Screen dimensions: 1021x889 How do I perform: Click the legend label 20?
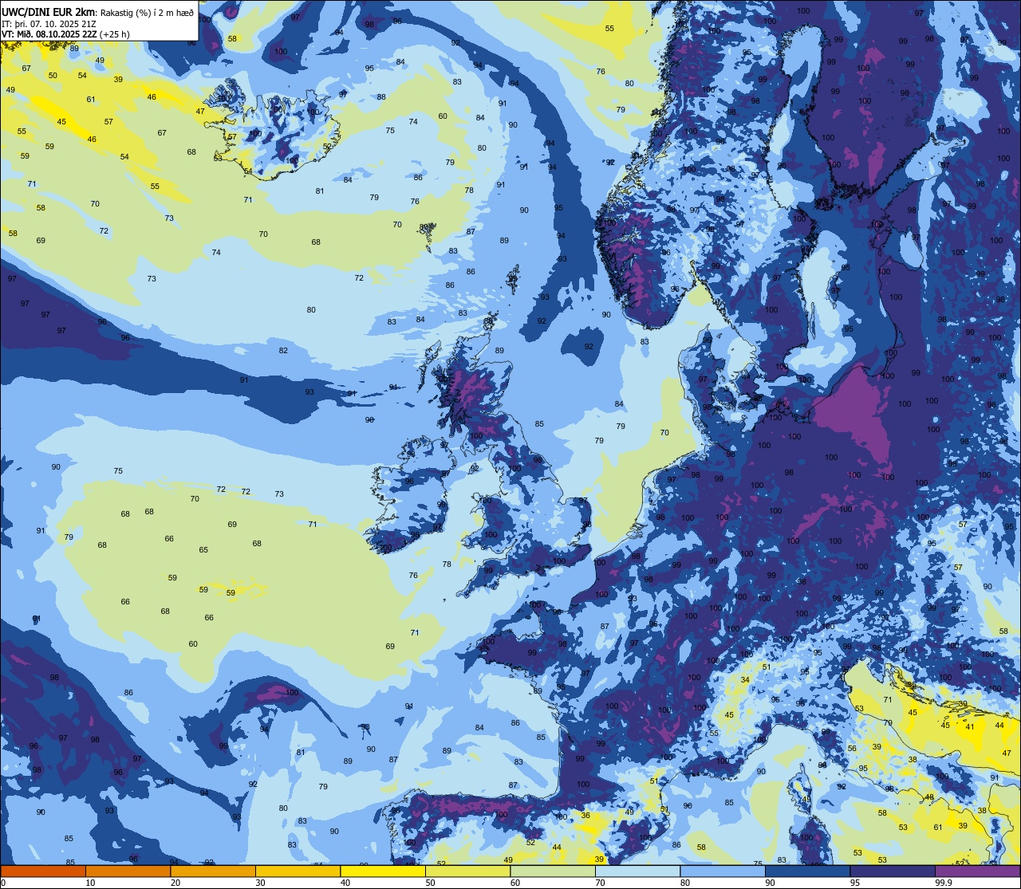pyautogui.click(x=175, y=883)
